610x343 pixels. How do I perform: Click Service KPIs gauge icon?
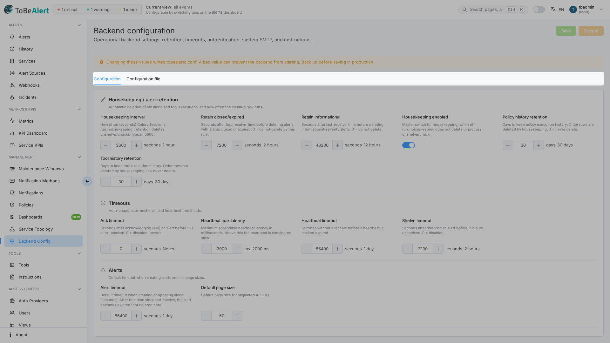point(12,145)
